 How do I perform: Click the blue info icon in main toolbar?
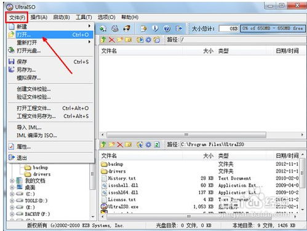[x=155, y=28]
